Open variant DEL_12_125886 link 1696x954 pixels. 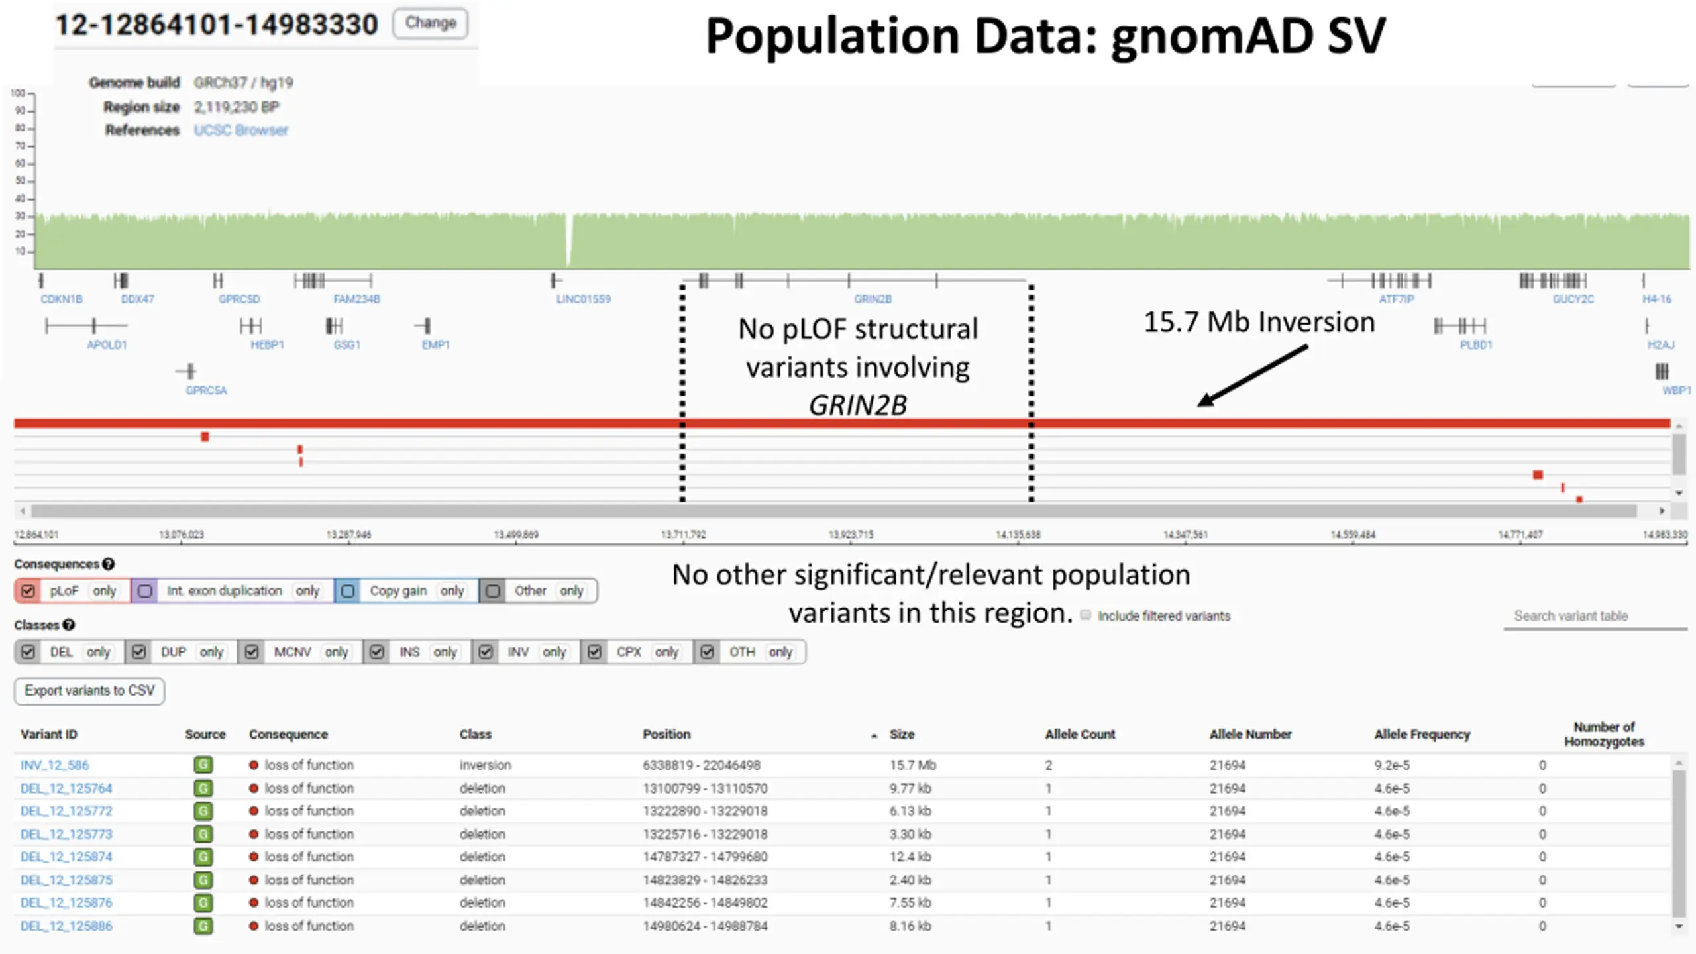coord(66,926)
